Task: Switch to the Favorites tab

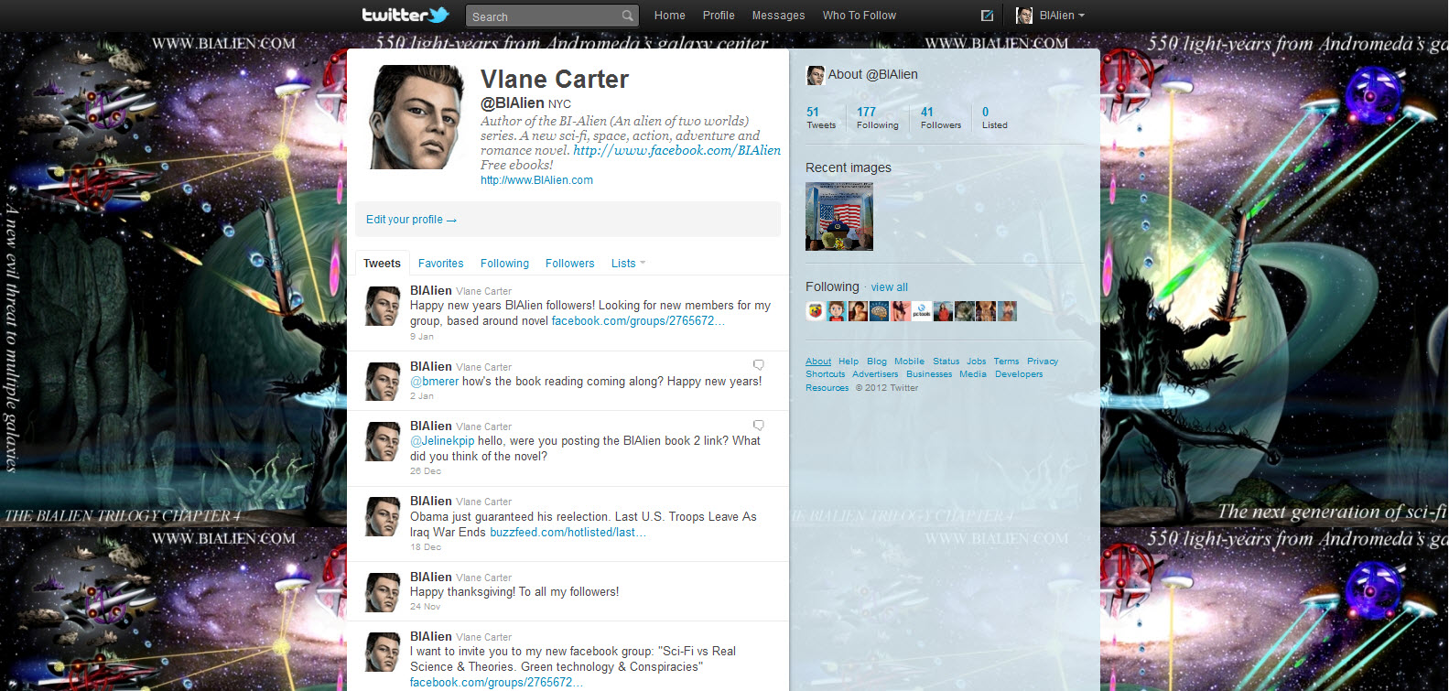Action: pos(440,264)
